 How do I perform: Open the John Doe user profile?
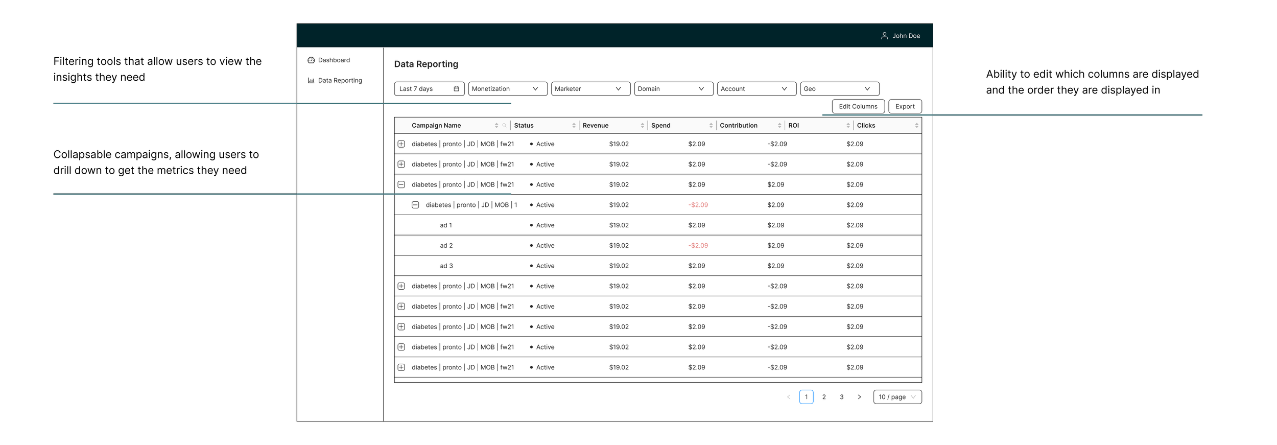[x=901, y=36]
